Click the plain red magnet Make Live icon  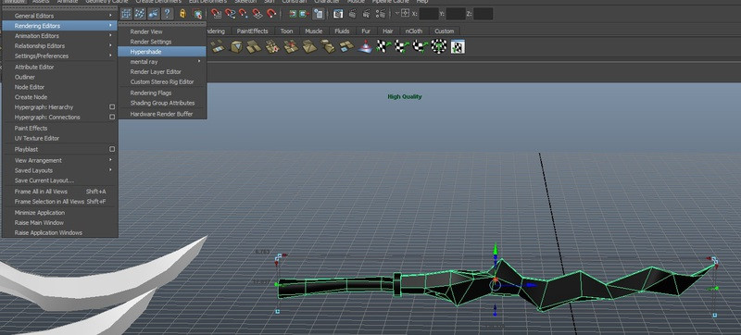pyautogui.click(x=271, y=14)
